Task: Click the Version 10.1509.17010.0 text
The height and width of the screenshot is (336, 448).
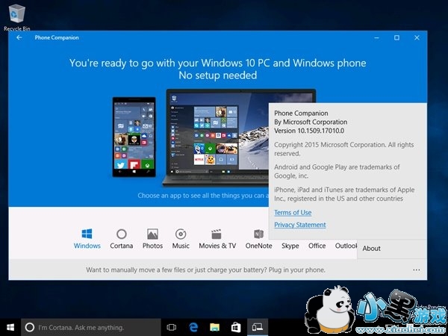Action: coord(309,131)
